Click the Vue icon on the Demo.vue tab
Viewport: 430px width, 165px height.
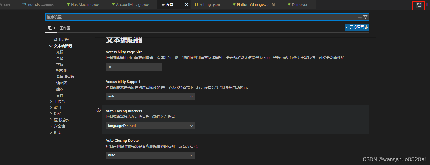pyautogui.click(x=289, y=4)
